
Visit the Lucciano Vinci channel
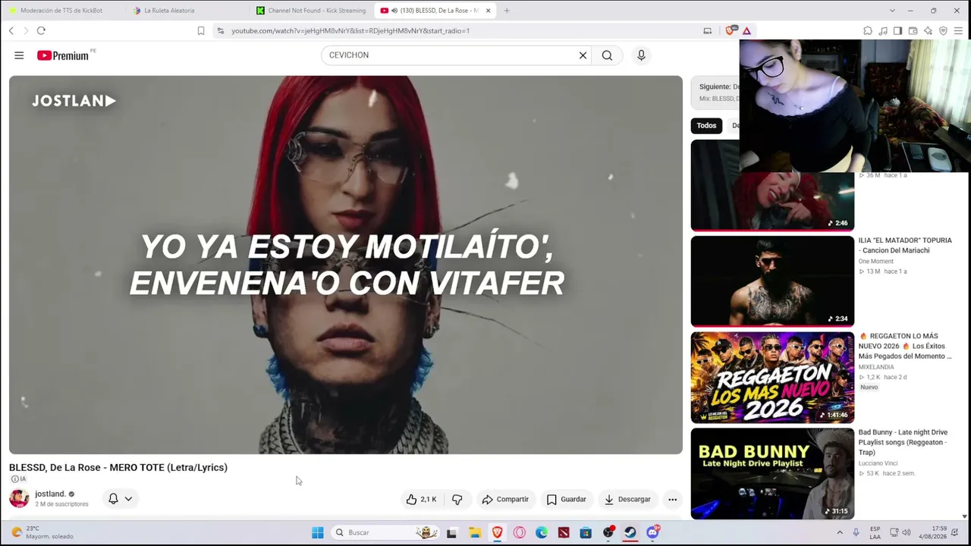(x=878, y=463)
